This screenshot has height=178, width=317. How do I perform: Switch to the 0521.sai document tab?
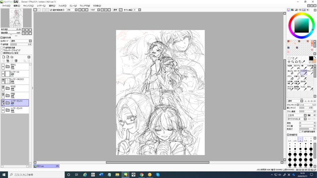pos(46,166)
